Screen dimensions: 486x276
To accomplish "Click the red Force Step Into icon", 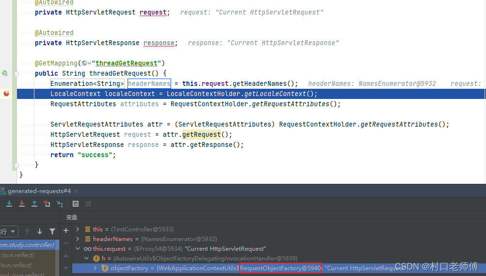I will (x=22, y=204).
